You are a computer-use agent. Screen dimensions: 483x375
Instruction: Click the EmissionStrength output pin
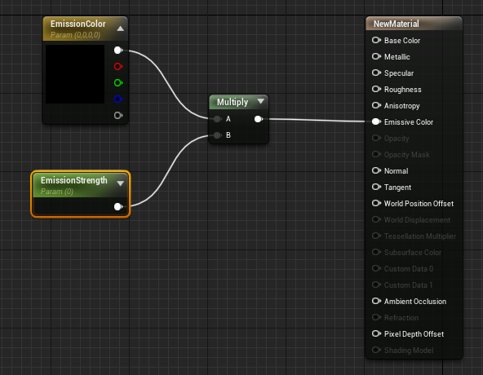pyautogui.click(x=118, y=206)
